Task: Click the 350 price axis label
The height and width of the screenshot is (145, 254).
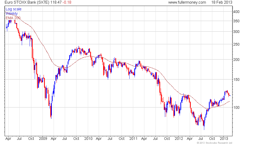Action: pos(236,21)
